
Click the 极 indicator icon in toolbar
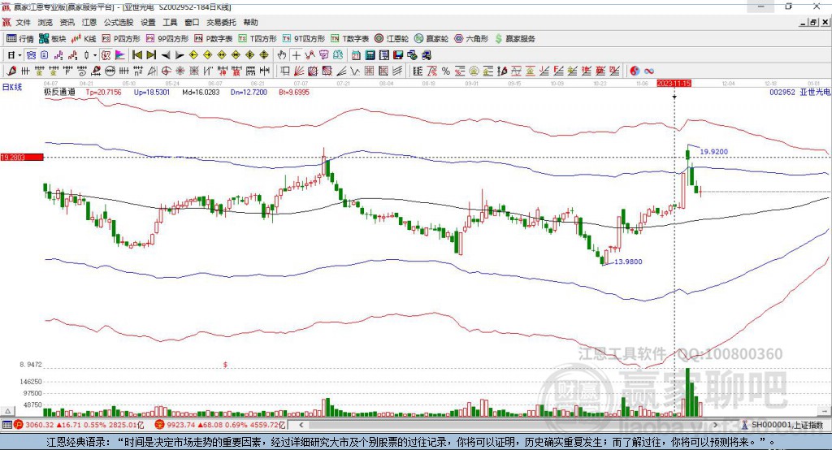click(x=106, y=55)
